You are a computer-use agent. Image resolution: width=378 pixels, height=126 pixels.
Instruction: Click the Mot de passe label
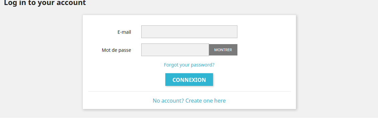(117, 50)
